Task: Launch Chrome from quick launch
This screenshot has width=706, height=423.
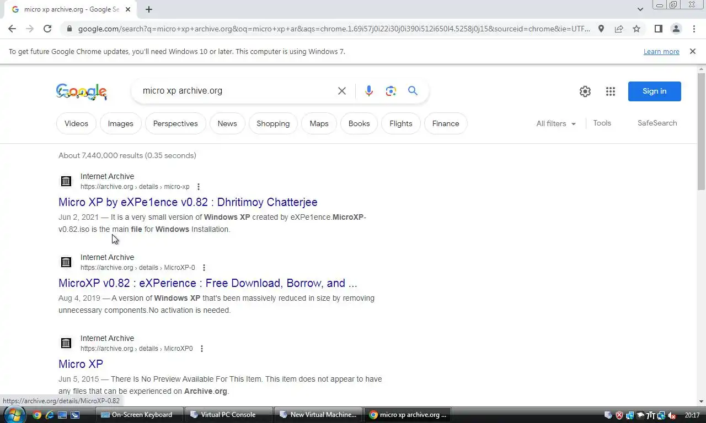Action: tap(37, 415)
